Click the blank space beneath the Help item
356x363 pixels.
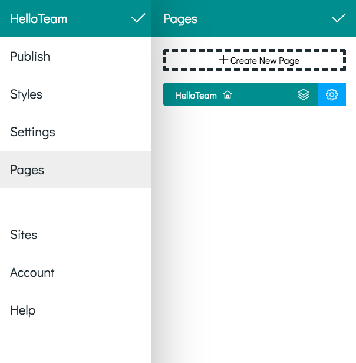point(75,346)
